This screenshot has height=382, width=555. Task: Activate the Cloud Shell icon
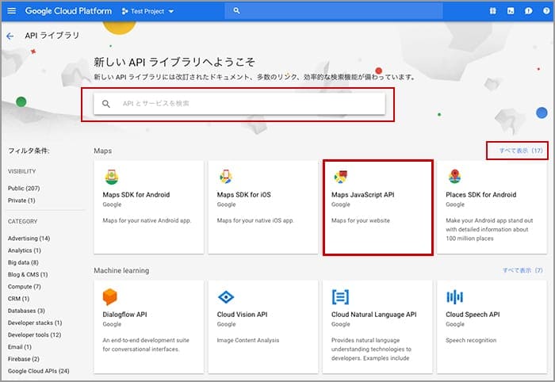pos(511,11)
